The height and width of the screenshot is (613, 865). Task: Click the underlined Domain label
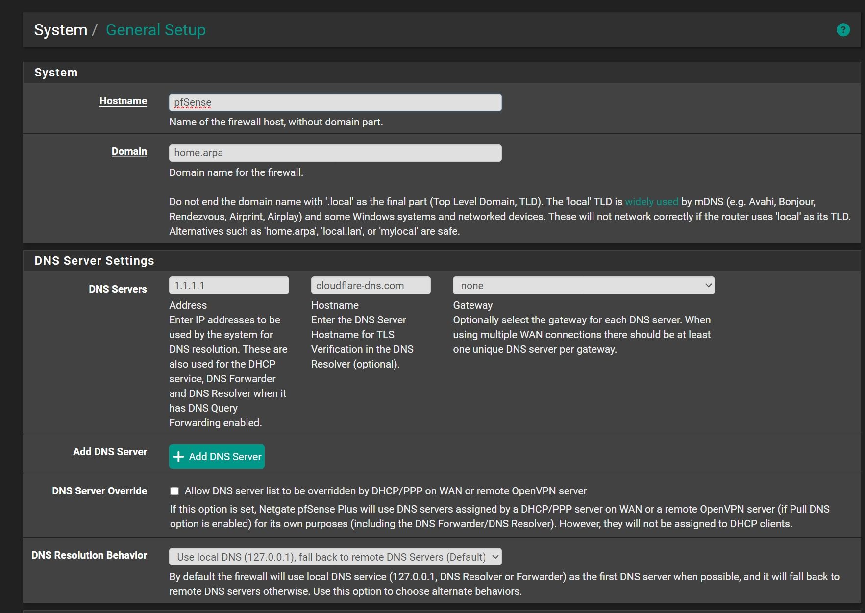coord(129,151)
